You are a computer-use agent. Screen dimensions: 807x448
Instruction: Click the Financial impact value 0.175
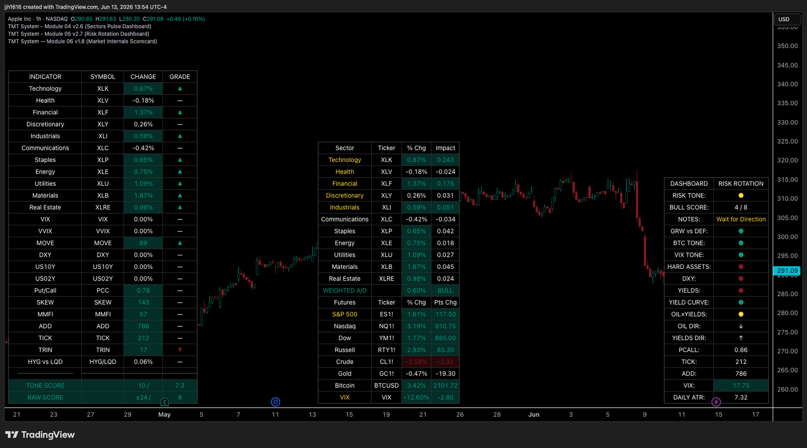pyautogui.click(x=445, y=184)
